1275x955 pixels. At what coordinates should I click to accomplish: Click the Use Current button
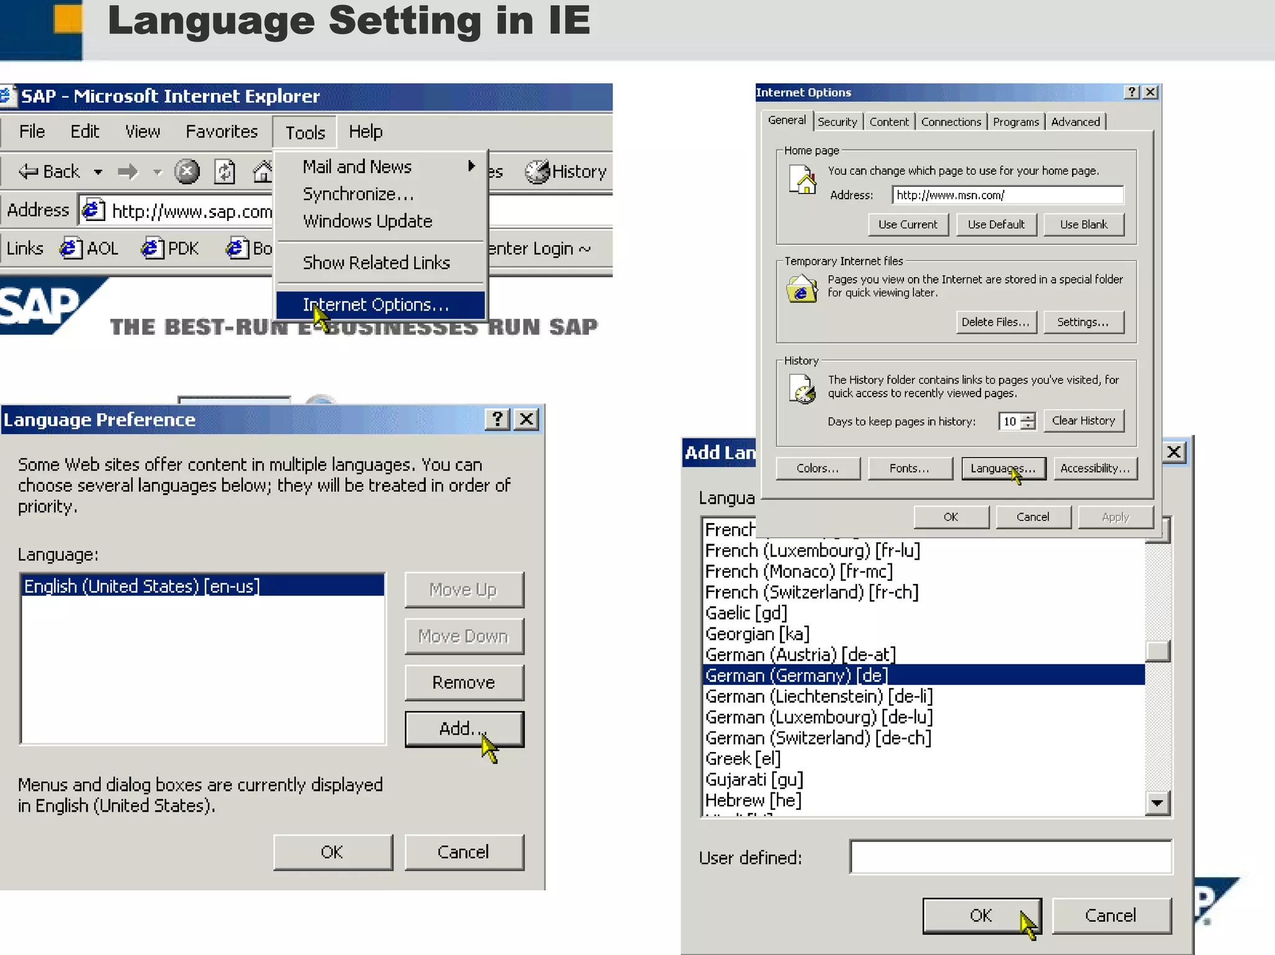[x=908, y=225]
